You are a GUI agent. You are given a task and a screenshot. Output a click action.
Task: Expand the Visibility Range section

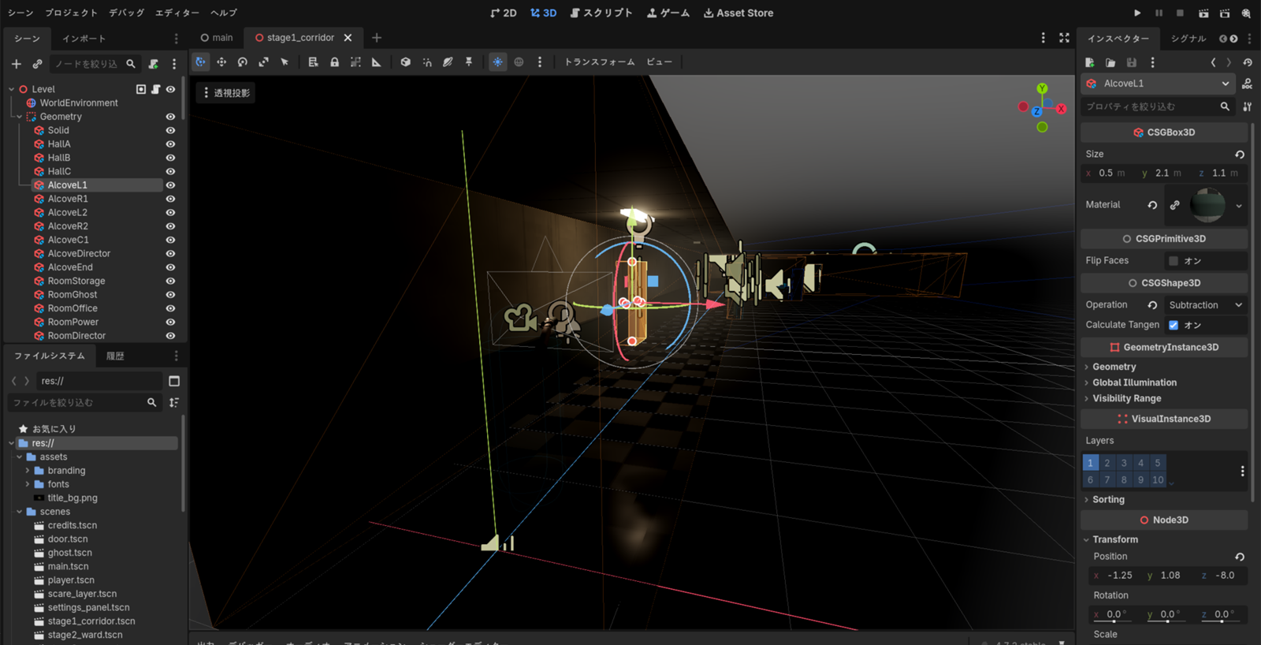pos(1126,398)
